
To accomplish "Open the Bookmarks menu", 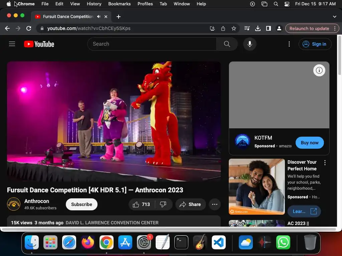I will point(119,4).
